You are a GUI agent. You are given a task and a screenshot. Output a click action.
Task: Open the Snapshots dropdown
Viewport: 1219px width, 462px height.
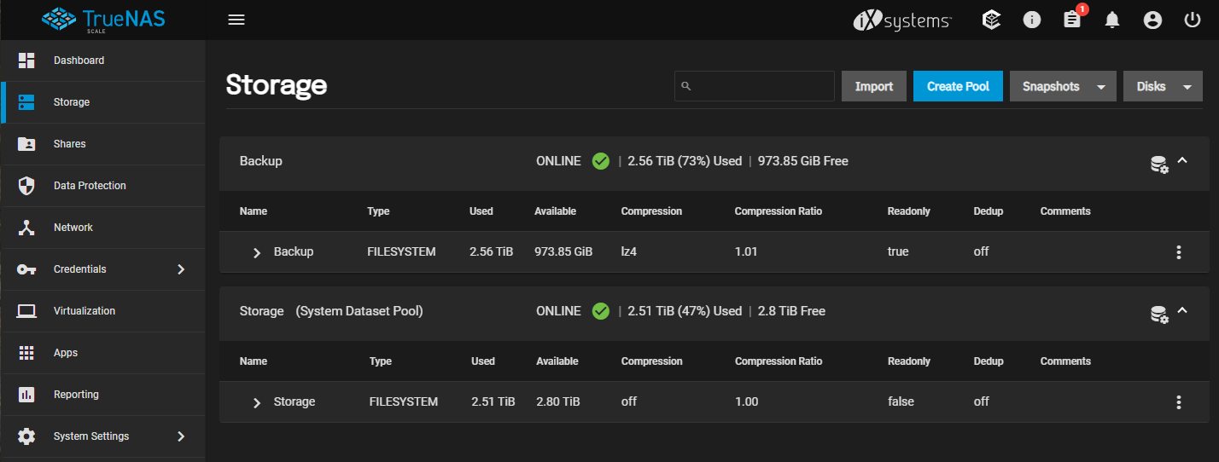pyautogui.click(x=1063, y=86)
